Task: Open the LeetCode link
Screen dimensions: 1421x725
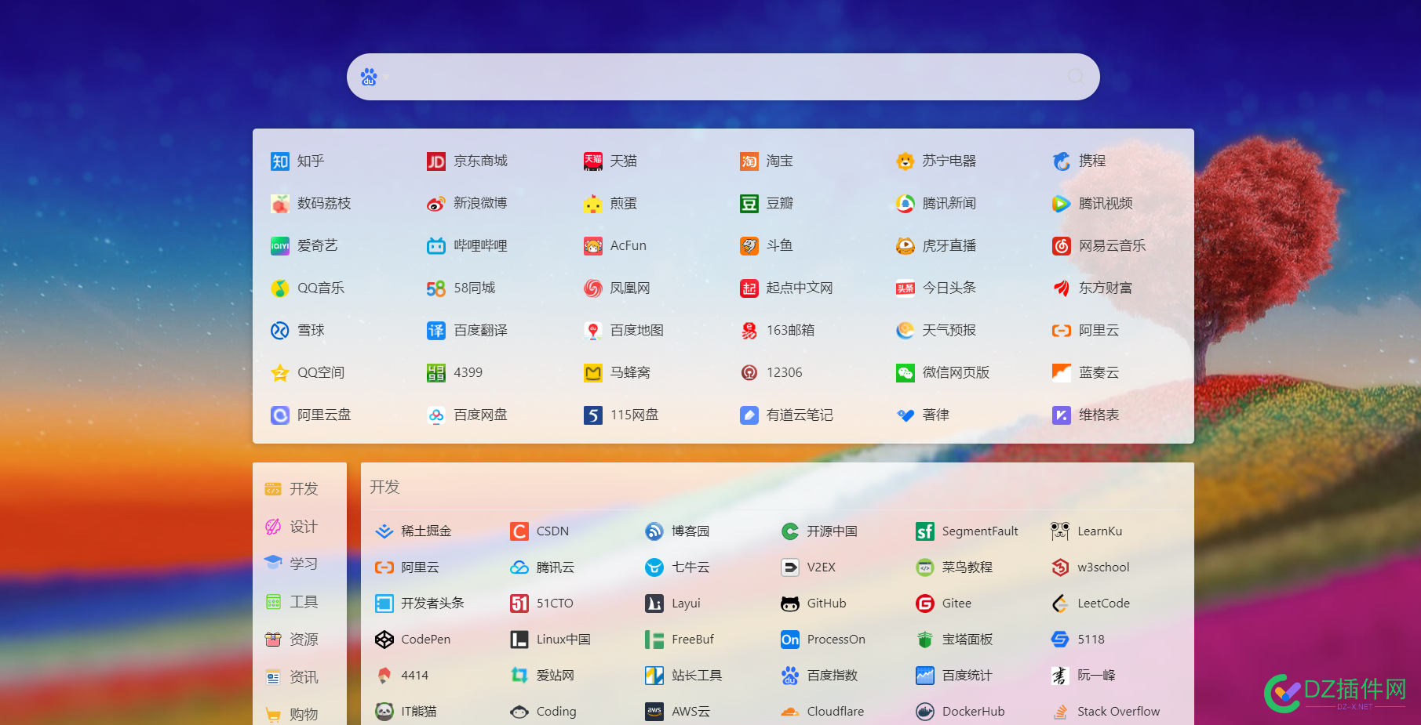Action: [1091, 604]
